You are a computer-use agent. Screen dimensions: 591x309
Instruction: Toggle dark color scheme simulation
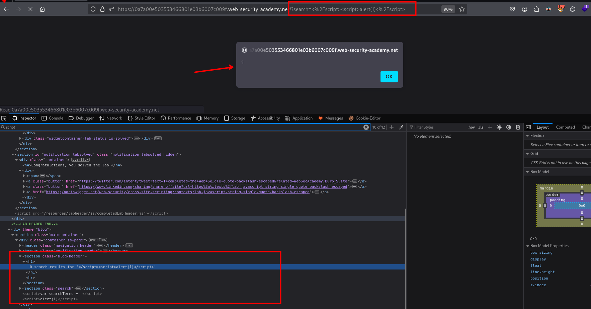[x=509, y=127]
